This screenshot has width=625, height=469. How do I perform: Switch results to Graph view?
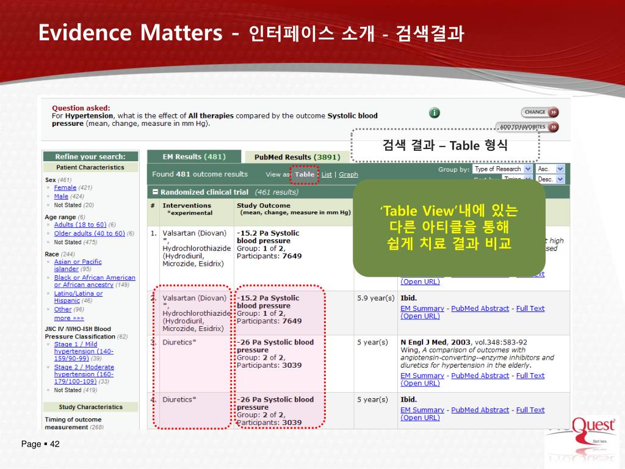349,175
